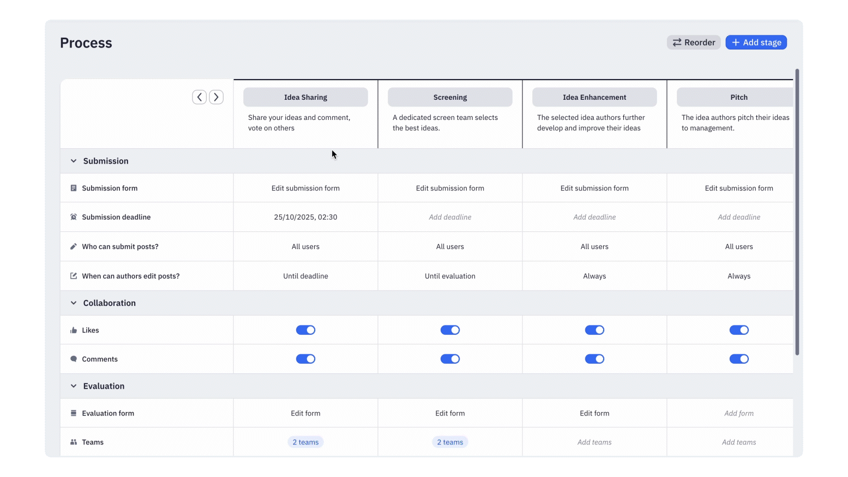Click the Evaluation form list icon

[x=74, y=413]
